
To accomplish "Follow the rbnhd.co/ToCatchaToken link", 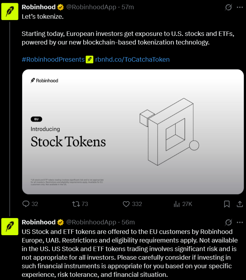I will [x=132, y=59].
